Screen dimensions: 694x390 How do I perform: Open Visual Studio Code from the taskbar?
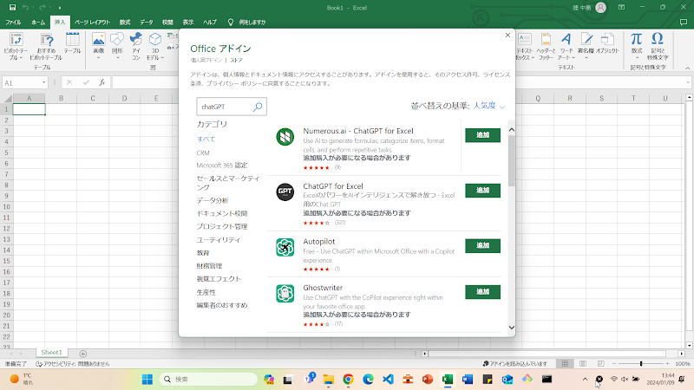pyautogui.click(x=388, y=380)
